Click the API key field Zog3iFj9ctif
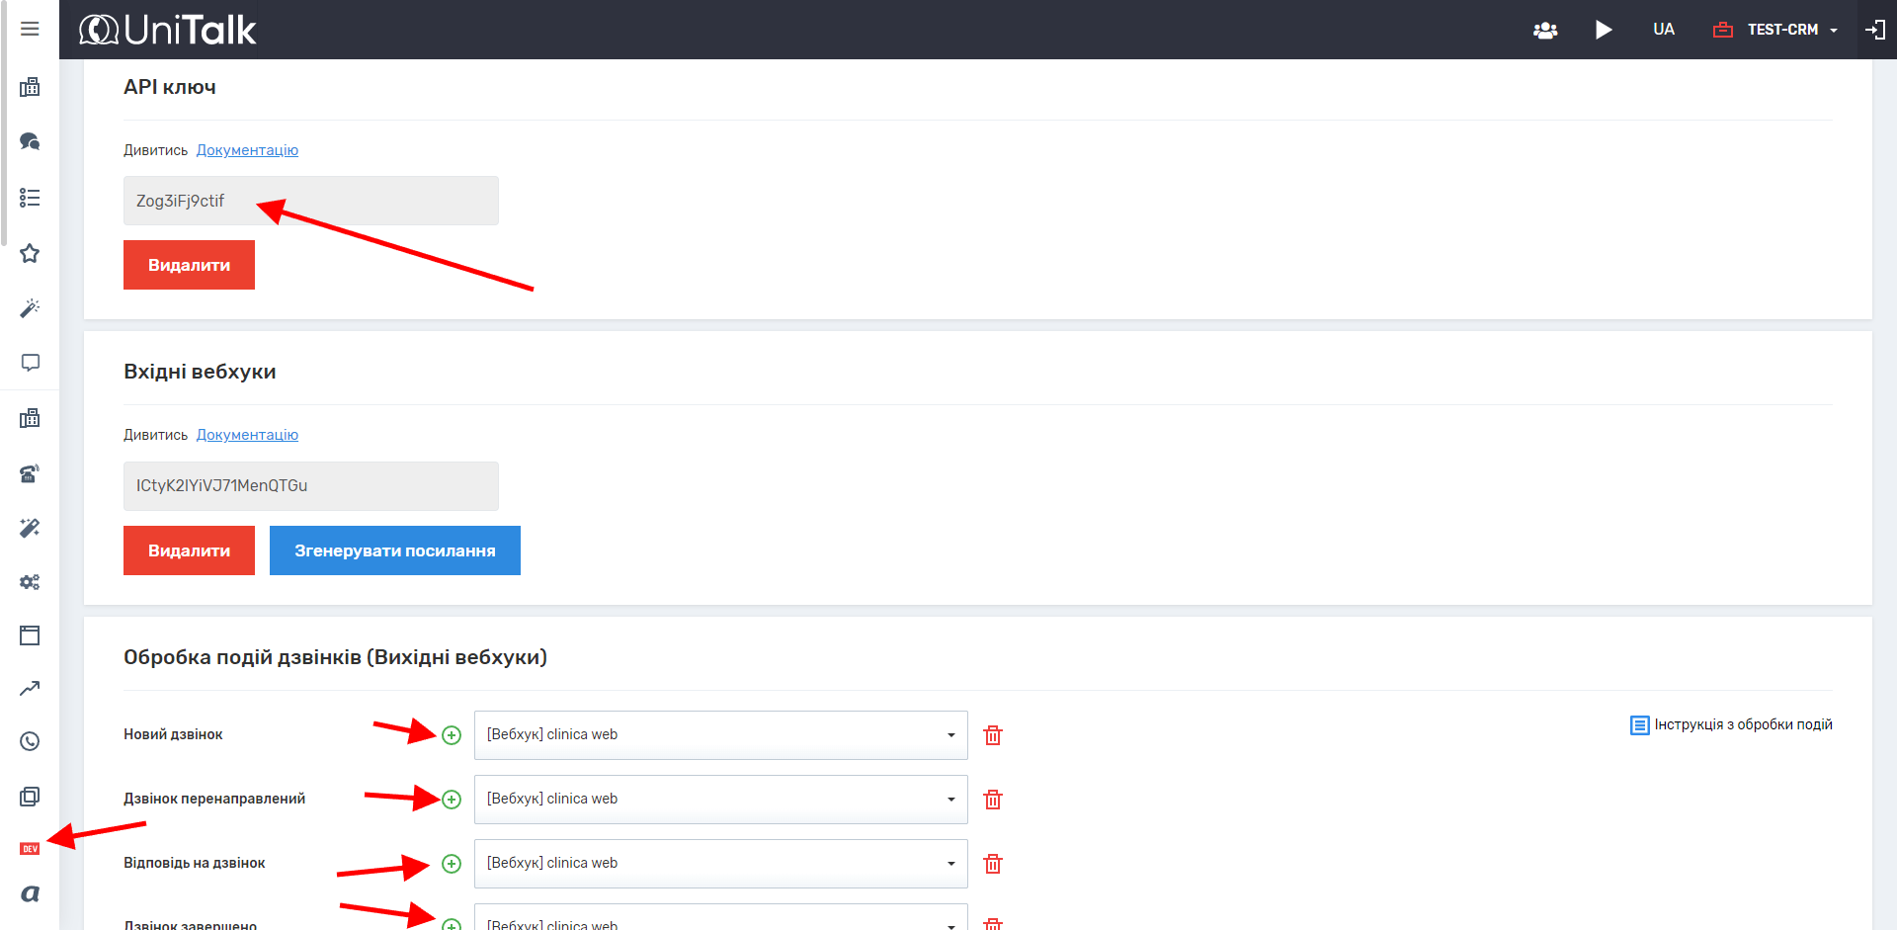Viewport: 1897px width, 930px height. tap(311, 201)
